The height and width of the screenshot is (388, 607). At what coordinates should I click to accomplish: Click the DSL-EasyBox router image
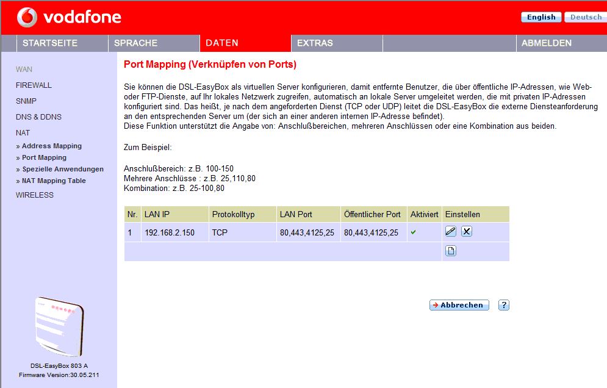[59, 326]
